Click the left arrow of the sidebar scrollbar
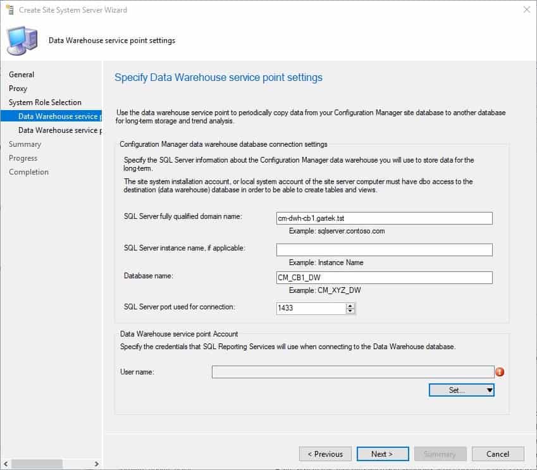Screen dimensions: 537x470 5,464
